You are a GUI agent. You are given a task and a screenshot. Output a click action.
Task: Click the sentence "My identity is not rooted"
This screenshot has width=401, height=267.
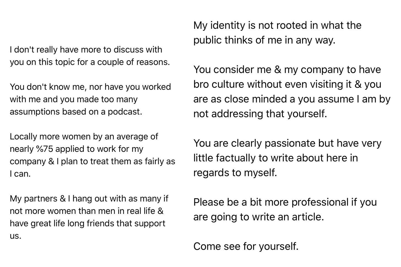[x=277, y=33]
